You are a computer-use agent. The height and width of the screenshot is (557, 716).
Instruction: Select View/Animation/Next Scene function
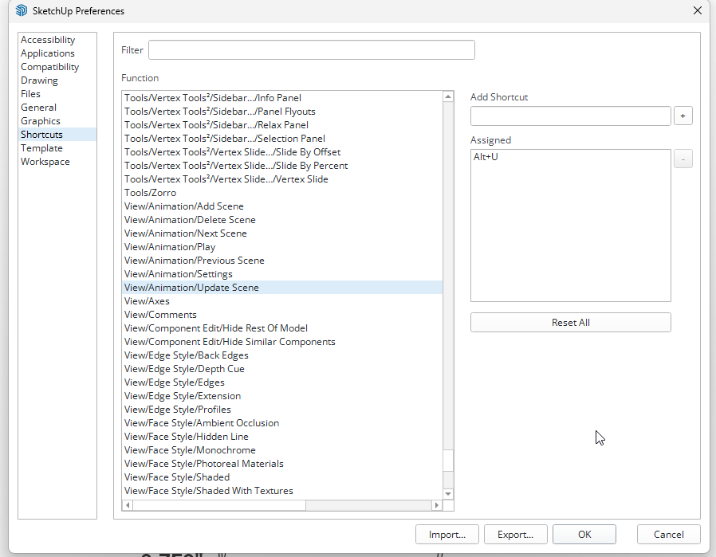point(283,233)
